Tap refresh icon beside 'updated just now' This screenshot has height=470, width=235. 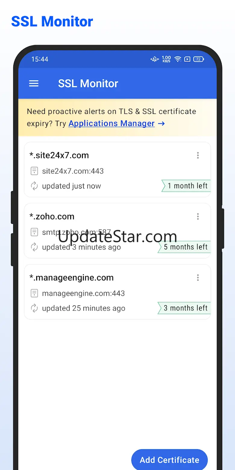[34, 186]
